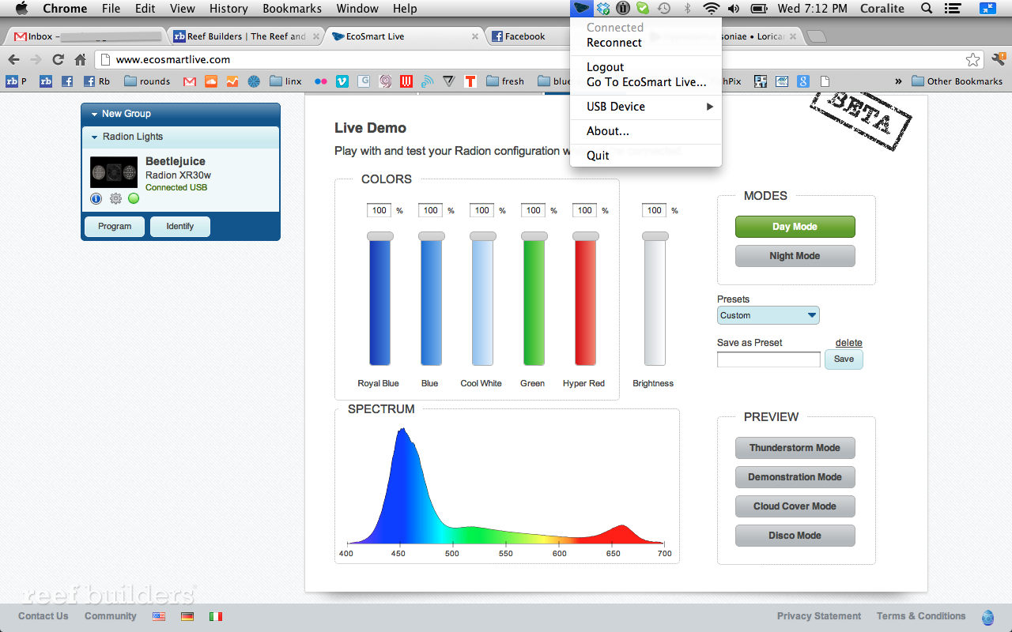The height and width of the screenshot is (632, 1012).
Task: Open the Wi-Fi status menu
Action: click(x=712, y=9)
